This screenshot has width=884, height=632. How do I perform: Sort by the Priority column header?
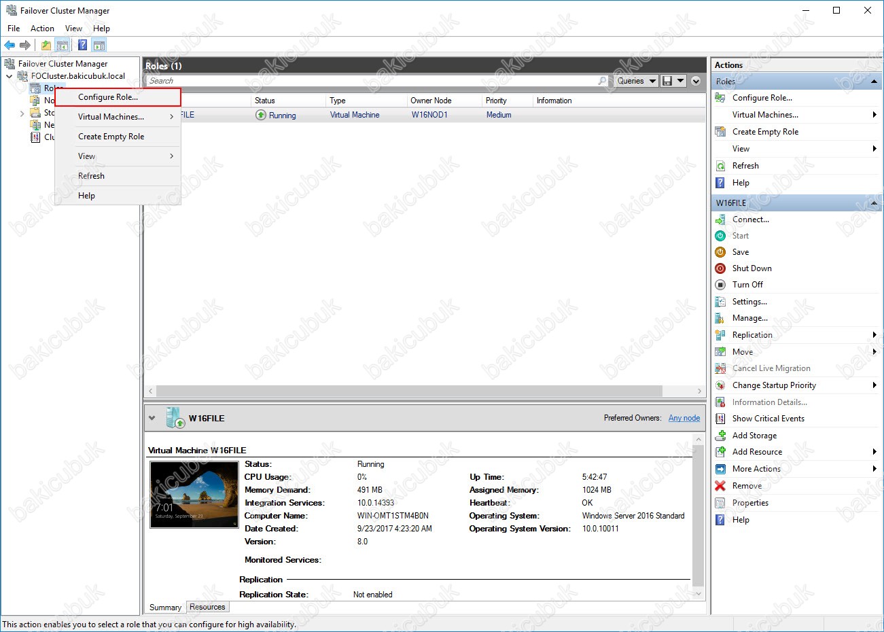(508, 101)
